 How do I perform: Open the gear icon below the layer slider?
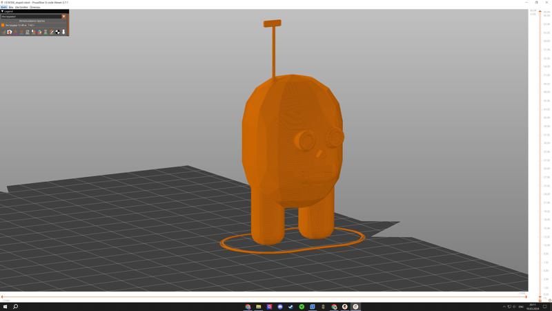550,301
